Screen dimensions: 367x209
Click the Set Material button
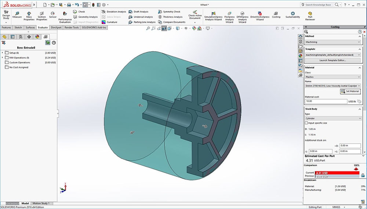tap(350, 91)
